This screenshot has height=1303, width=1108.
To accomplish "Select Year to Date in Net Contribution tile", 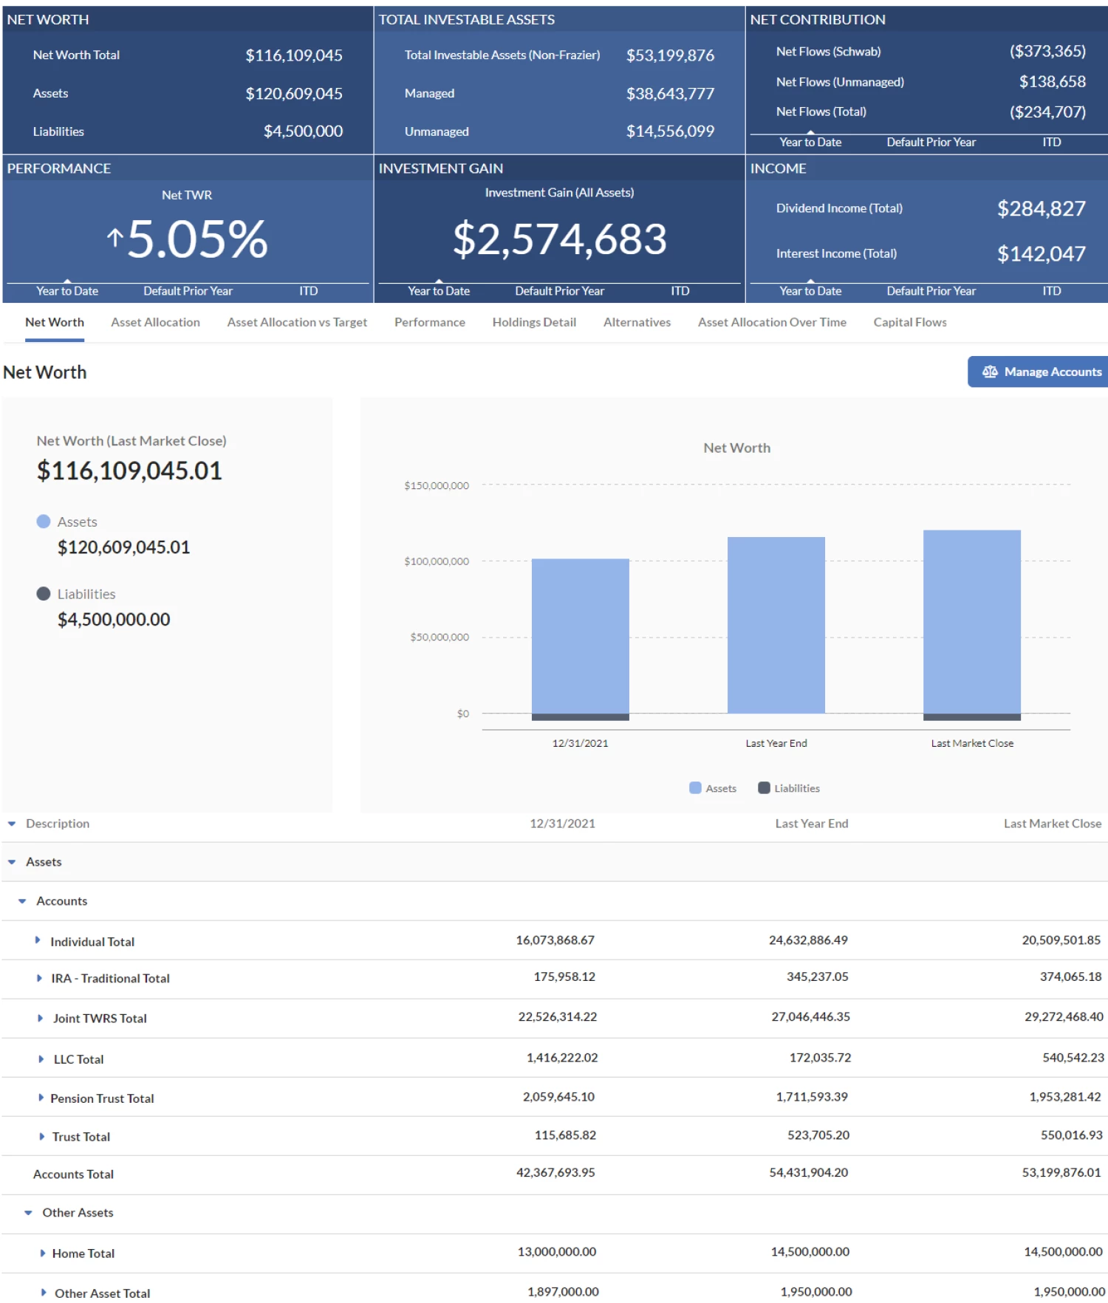I will [810, 142].
